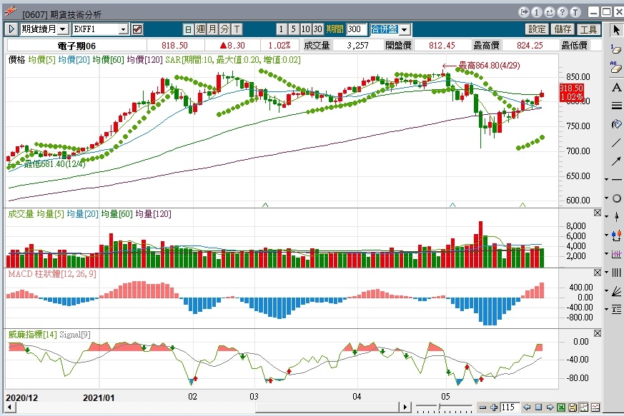Select the fan lines tool
The width and height of the screenshot is (624, 416).
pos(617,291)
